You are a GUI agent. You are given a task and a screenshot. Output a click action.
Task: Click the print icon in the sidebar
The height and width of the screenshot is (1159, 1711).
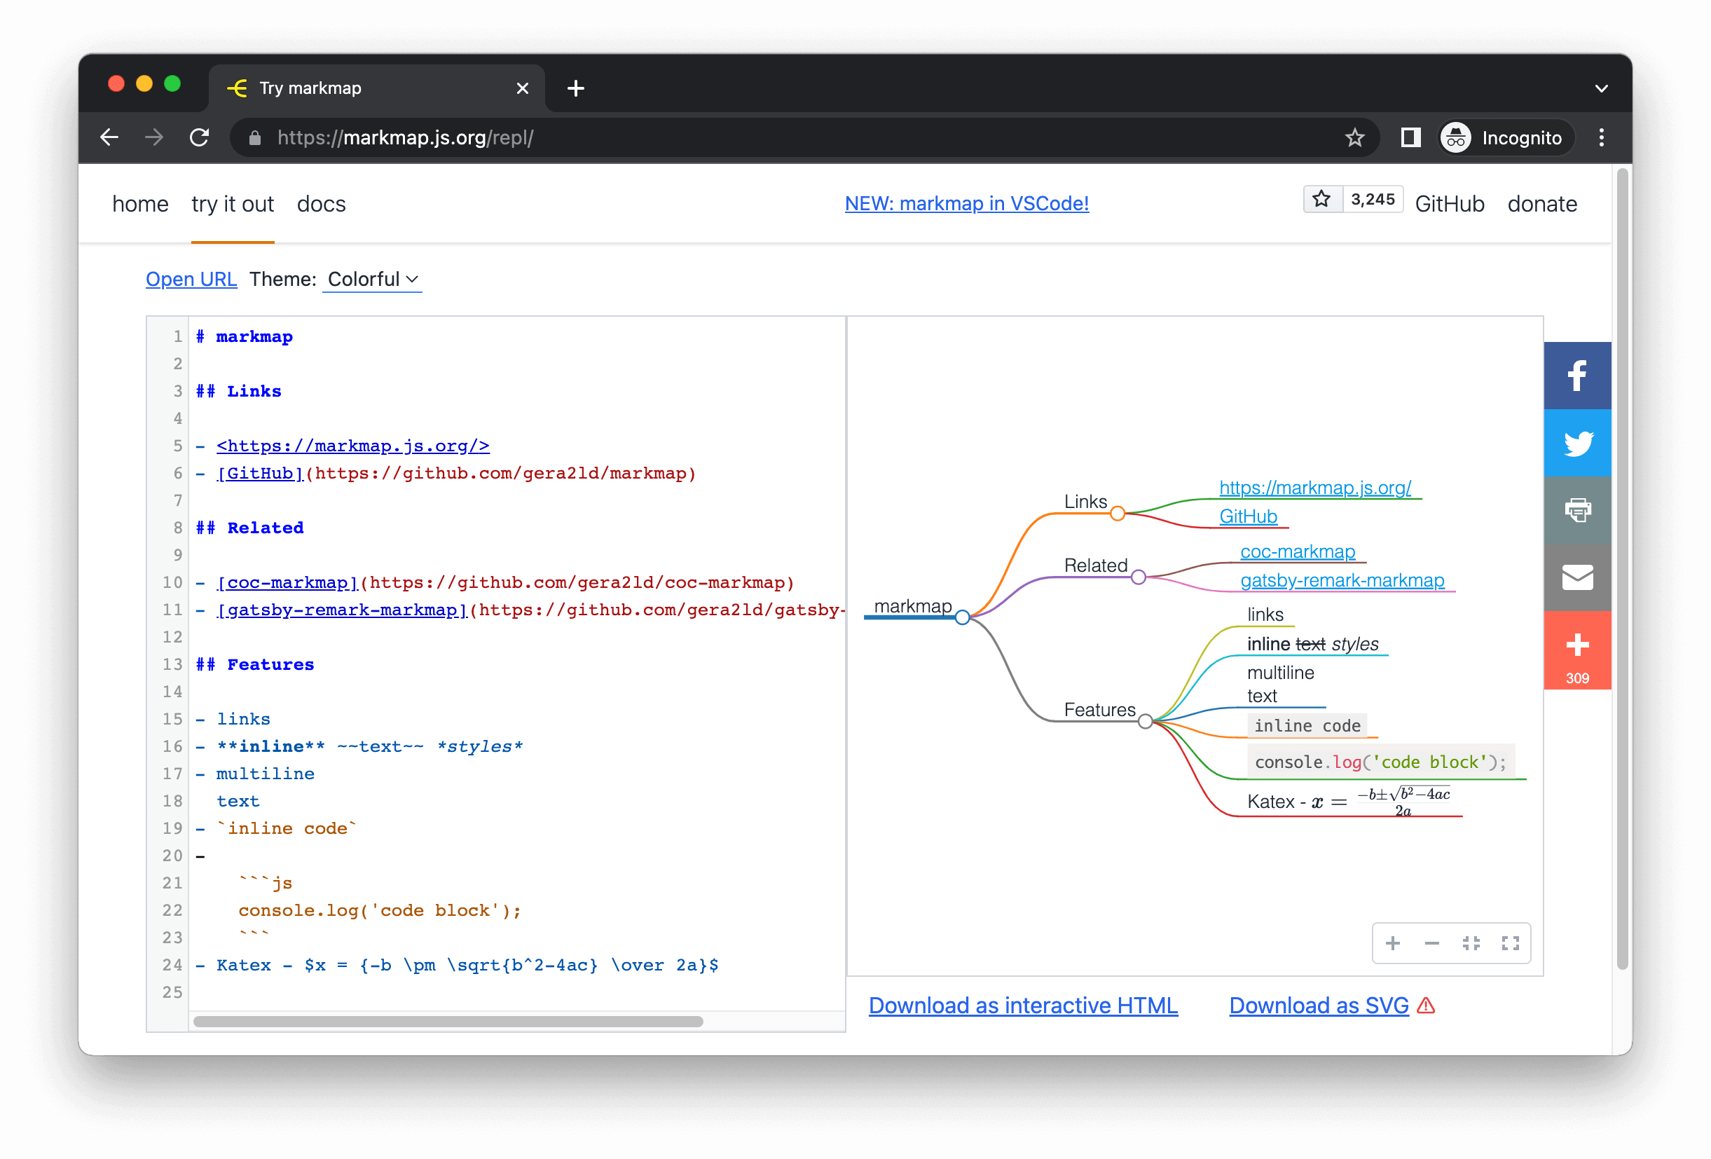[1576, 509]
